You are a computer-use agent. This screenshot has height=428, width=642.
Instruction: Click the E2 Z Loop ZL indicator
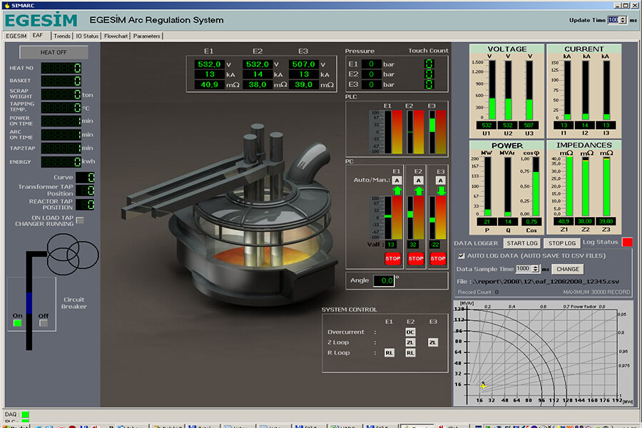410,342
